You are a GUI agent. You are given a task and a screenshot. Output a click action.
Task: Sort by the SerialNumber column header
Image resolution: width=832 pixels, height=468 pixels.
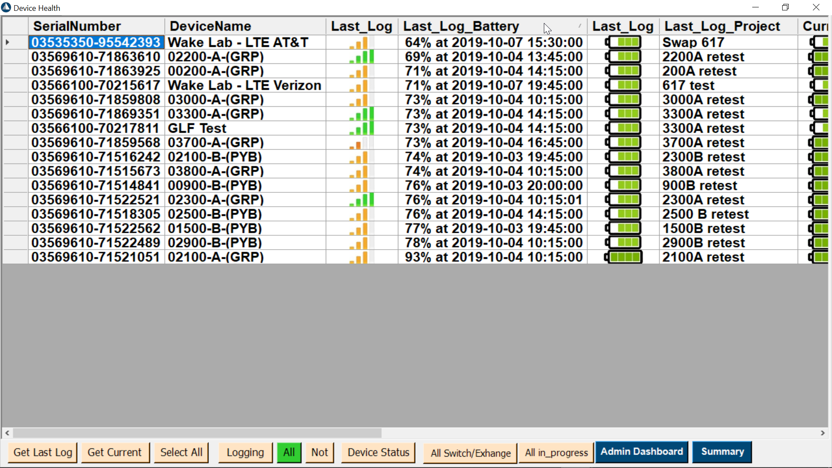[77, 26]
